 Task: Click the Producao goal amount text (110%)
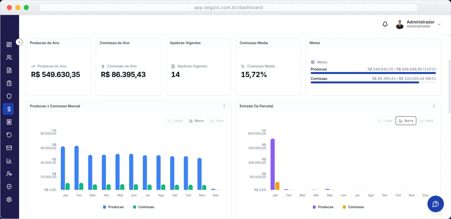(402, 69)
